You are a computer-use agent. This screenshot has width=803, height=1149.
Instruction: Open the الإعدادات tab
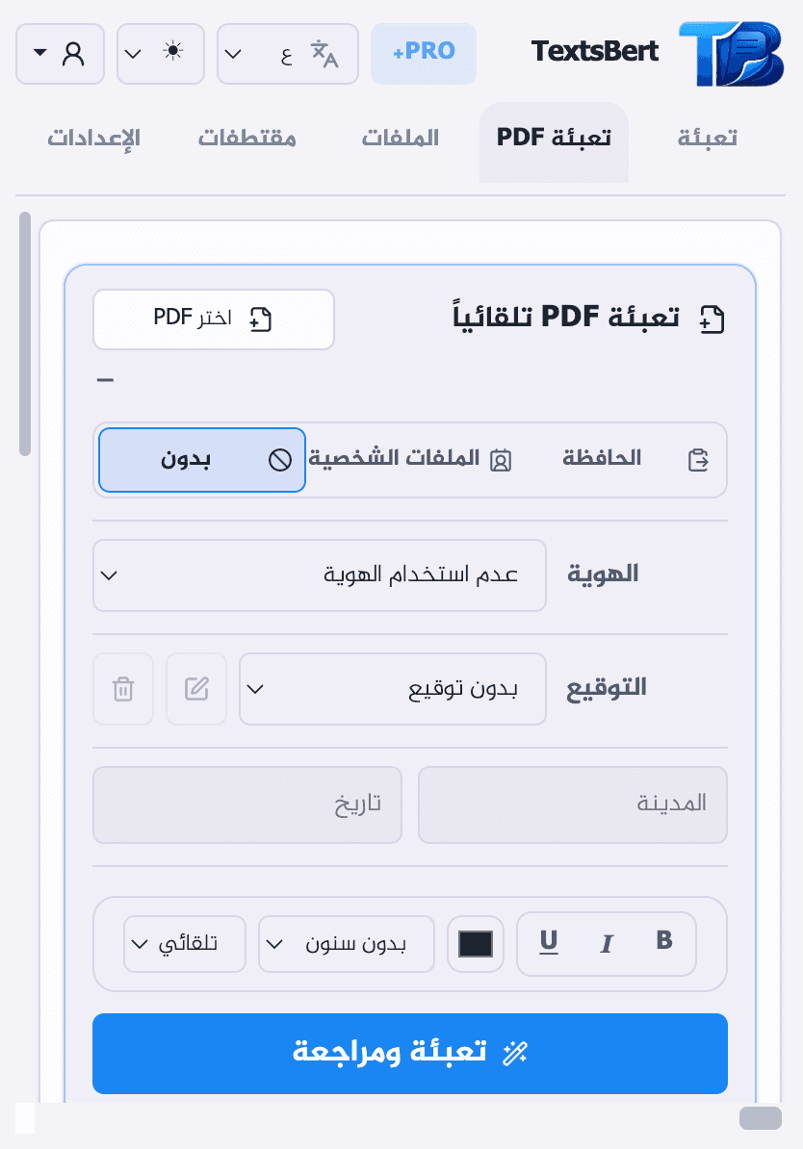92,137
